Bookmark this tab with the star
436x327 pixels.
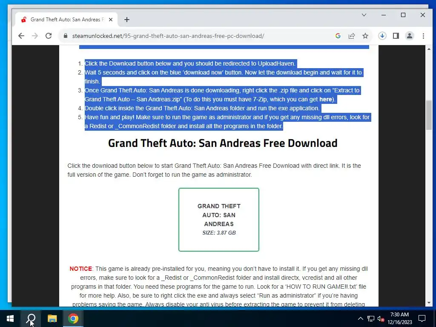[x=365, y=36]
